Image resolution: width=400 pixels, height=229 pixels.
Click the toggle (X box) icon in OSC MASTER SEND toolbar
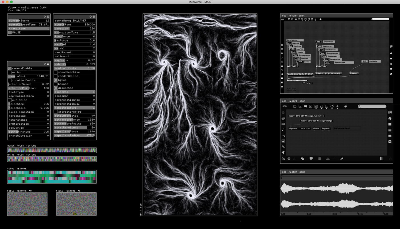311,106
